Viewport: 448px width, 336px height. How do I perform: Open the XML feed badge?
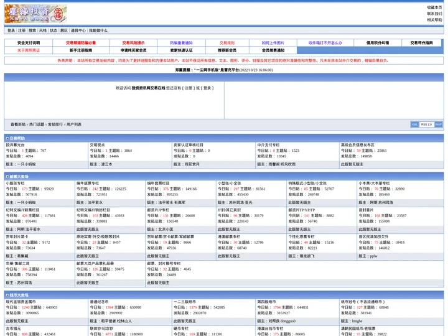414,124
